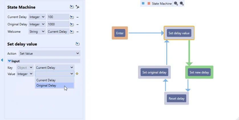Screen dimensions: 239x120
Task: Collapse the Input section
Action: tap(9, 61)
